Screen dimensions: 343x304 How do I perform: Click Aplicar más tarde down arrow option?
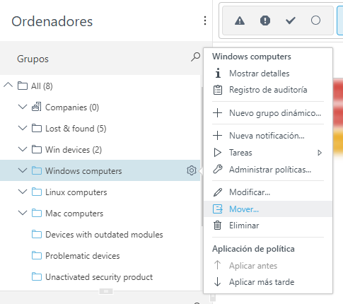point(268,282)
